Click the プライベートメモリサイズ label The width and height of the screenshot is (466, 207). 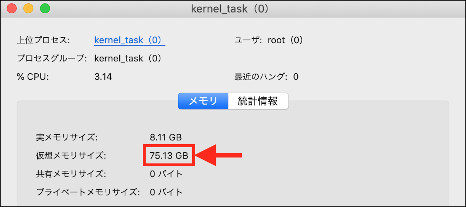pos(88,192)
